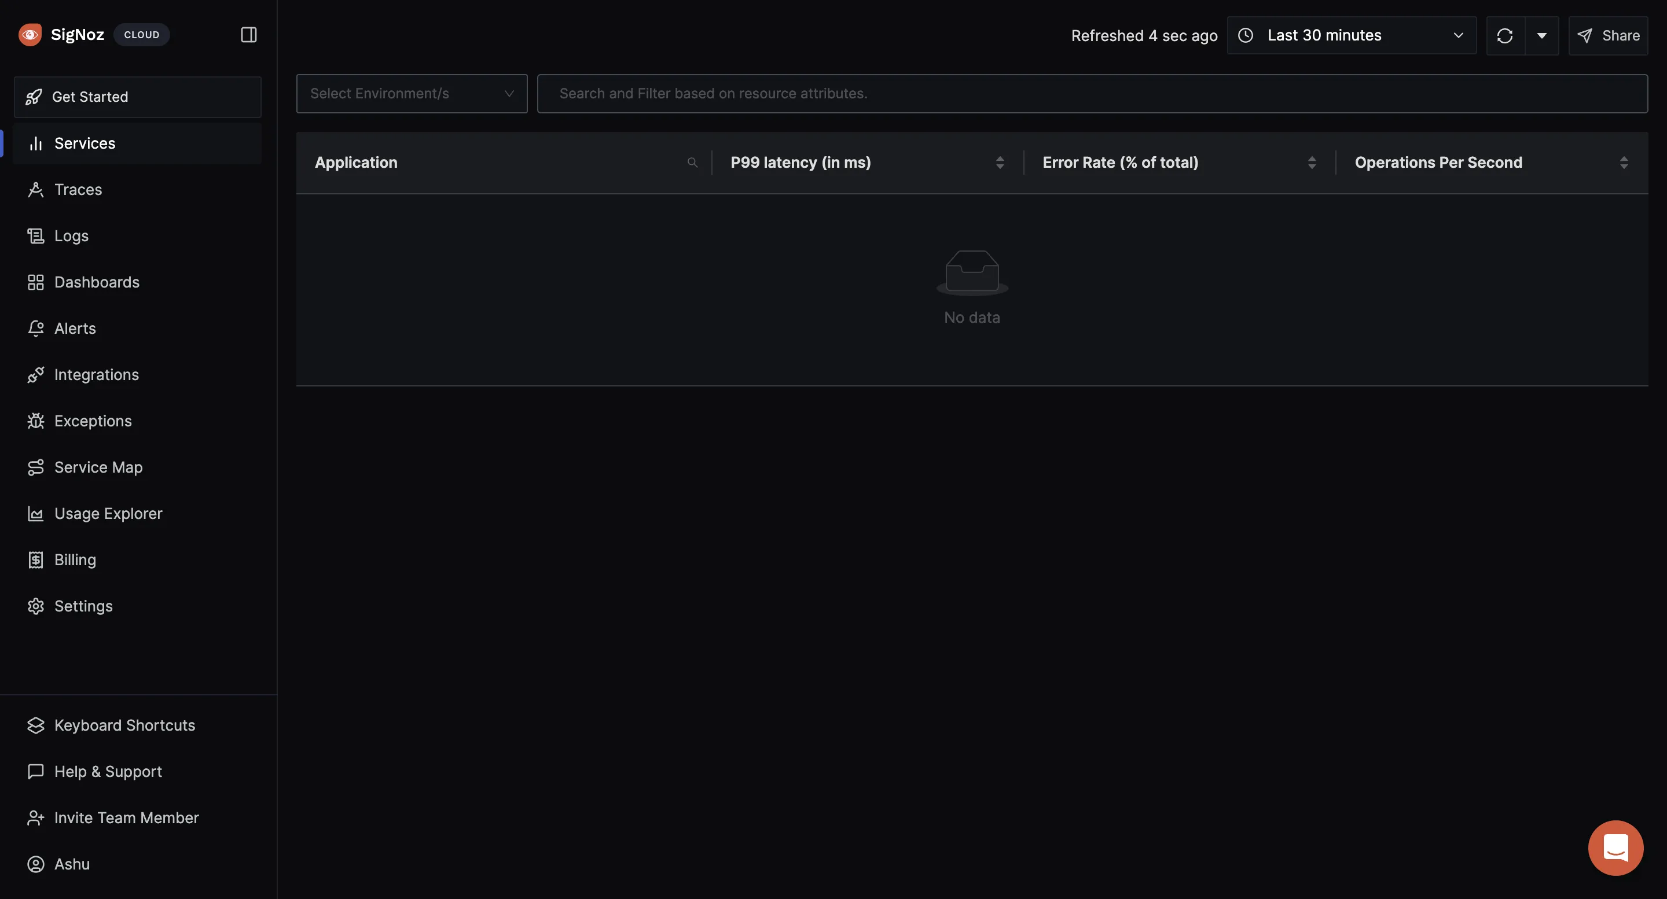Screen dimensions: 1667x899
Task: Click the search icon in Application column
Action: 692,163
